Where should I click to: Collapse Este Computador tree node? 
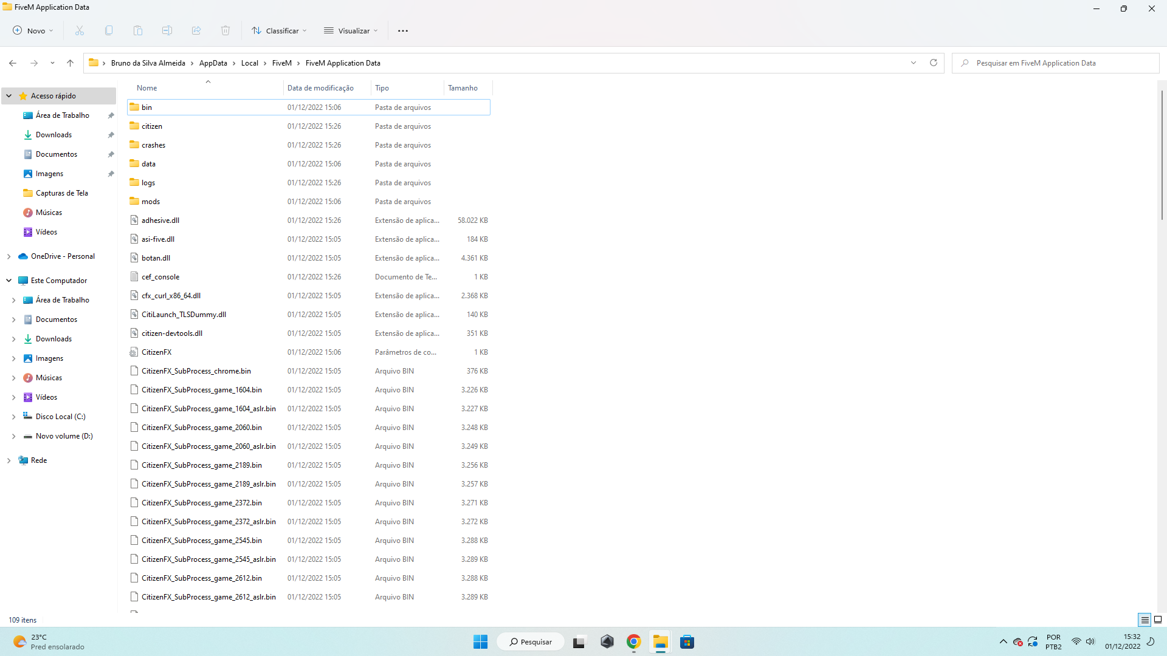[x=9, y=281]
